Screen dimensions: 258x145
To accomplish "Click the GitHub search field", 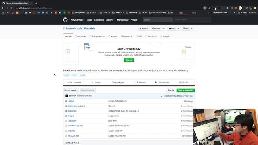I will click(x=157, y=20).
